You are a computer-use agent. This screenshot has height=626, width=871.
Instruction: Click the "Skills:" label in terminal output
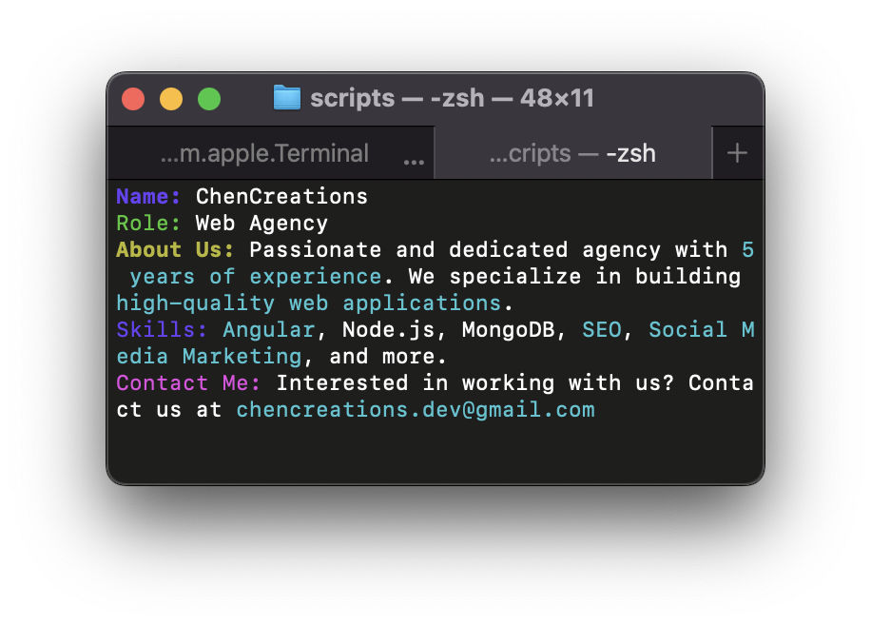(162, 330)
